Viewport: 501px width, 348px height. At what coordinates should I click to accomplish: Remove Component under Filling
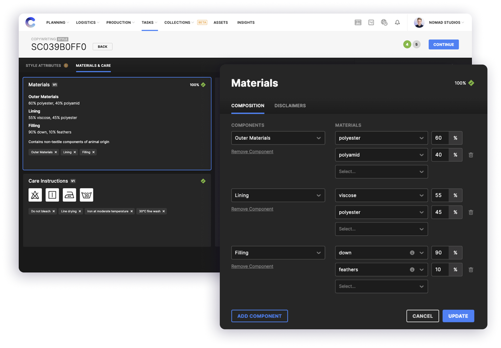(x=252, y=266)
